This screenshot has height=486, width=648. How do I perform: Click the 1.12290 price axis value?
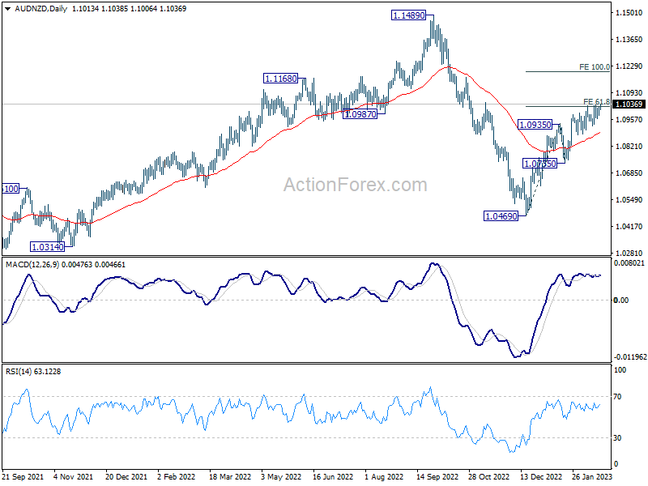tap(629, 66)
